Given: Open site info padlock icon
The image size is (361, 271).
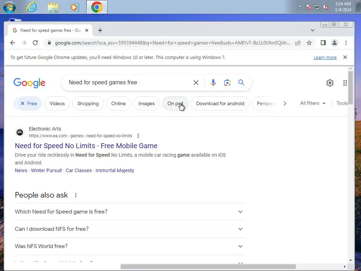Looking at the screenshot, I should tap(49, 43).
